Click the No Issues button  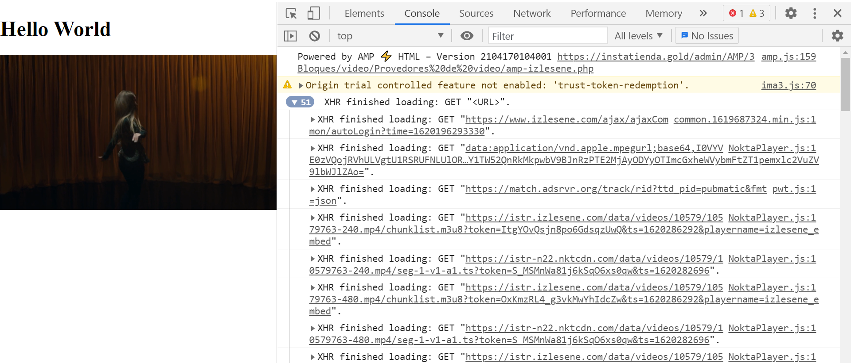coord(707,36)
